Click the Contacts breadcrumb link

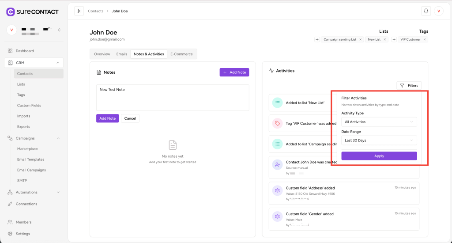[x=95, y=11]
